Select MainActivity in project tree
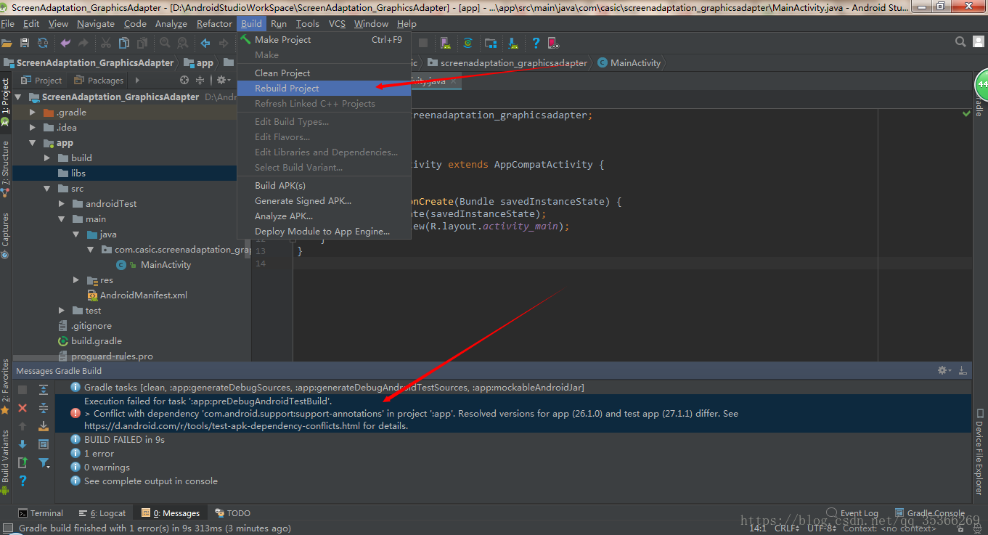Image resolution: width=988 pixels, height=535 pixels. 166,265
